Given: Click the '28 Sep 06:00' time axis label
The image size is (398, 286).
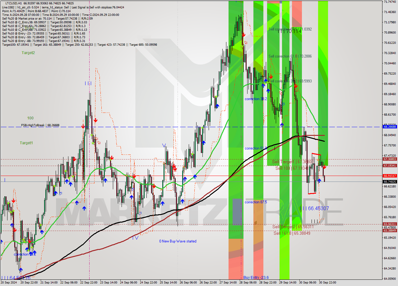Looking at the screenshot, I should click(248, 283).
